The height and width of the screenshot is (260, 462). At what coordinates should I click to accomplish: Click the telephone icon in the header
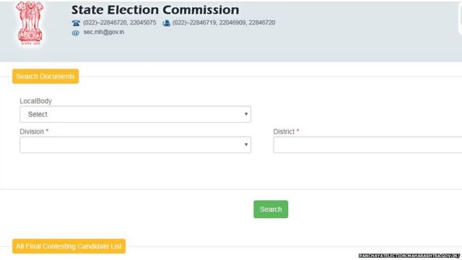pyautogui.click(x=76, y=23)
